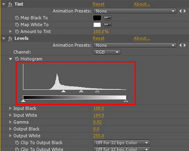Toggle the Levels effect fx switch
The height and width of the screenshot is (151, 189).
(10, 38)
